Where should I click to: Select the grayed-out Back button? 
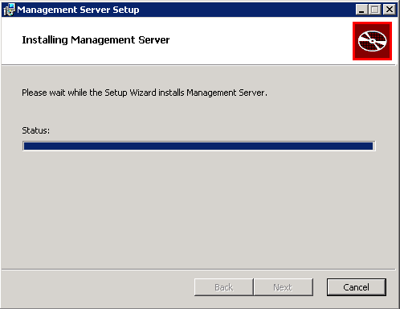(224, 287)
